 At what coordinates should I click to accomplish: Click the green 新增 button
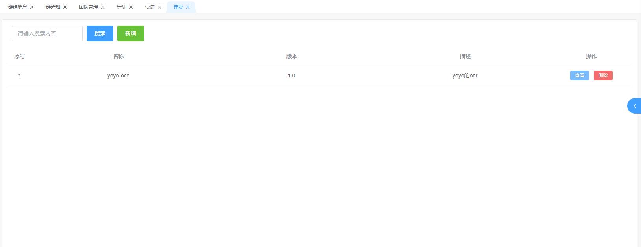131,33
